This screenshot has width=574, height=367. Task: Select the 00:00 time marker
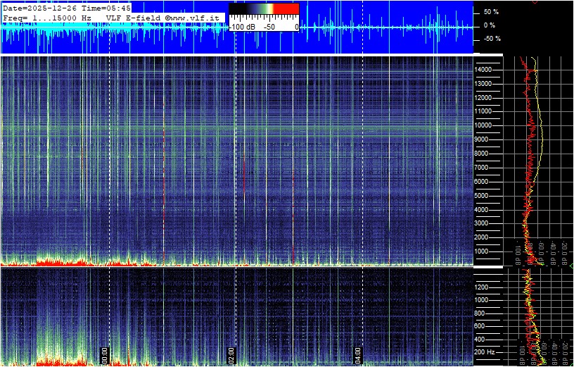pos(105,355)
